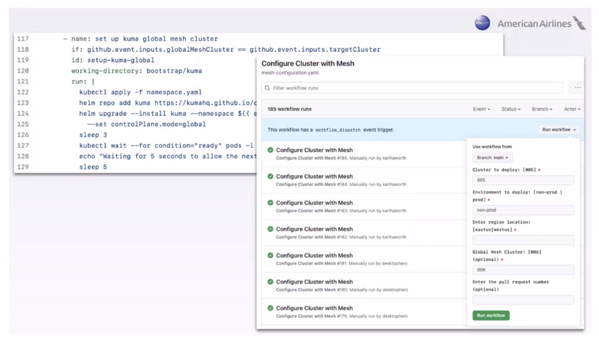Expand the Branch filter dropdown
The image size is (599, 350).
(x=541, y=109)
